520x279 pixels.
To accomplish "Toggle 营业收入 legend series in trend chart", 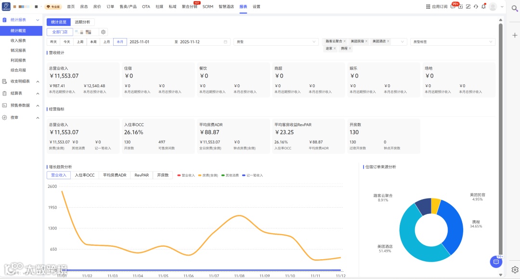I will [186, 175].
